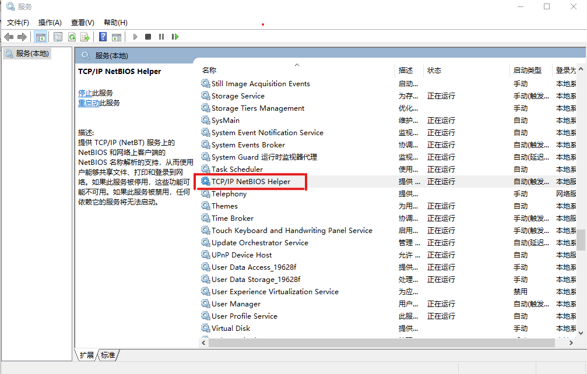Sort by the 名称 column header
The height and width of the screenshot is (374, 587).
pos(209,70)
